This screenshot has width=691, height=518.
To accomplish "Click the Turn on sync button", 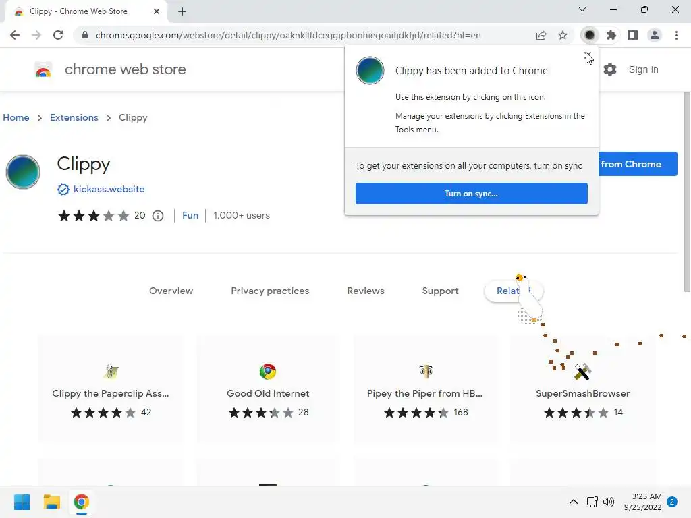I will 472,194.
